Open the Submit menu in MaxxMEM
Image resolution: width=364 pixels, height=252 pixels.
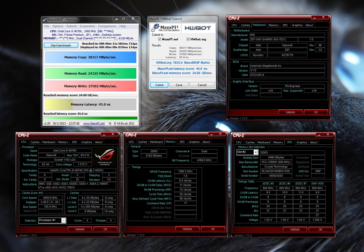tap(72, 26)
